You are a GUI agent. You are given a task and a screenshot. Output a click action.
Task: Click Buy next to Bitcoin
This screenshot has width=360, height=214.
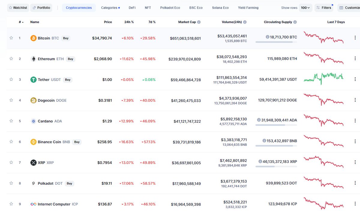click(x=66, y=38)
